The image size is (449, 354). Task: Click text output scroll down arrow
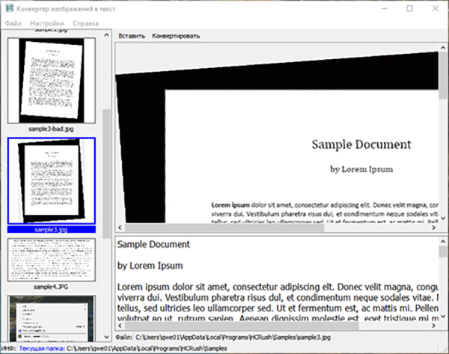pyautogui.click(x=443, y=317)
